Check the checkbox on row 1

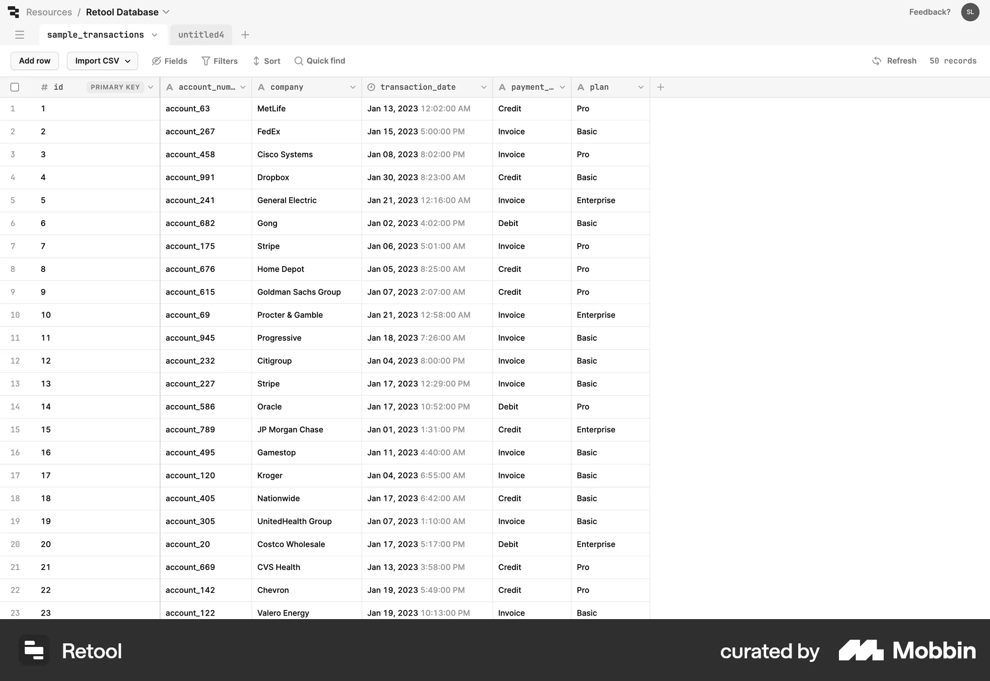pos(14,108)
